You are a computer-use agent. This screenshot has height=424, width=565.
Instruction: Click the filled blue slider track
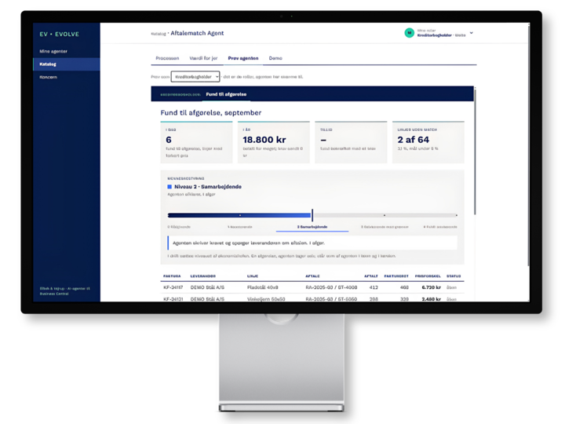[239, 215]
